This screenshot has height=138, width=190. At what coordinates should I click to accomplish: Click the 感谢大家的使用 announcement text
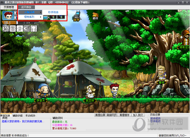[23, 122]
